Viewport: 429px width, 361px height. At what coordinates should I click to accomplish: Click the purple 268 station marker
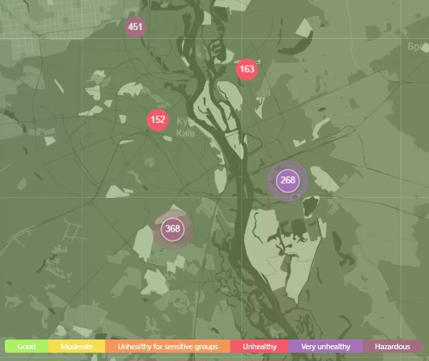(x=287, y=180)
